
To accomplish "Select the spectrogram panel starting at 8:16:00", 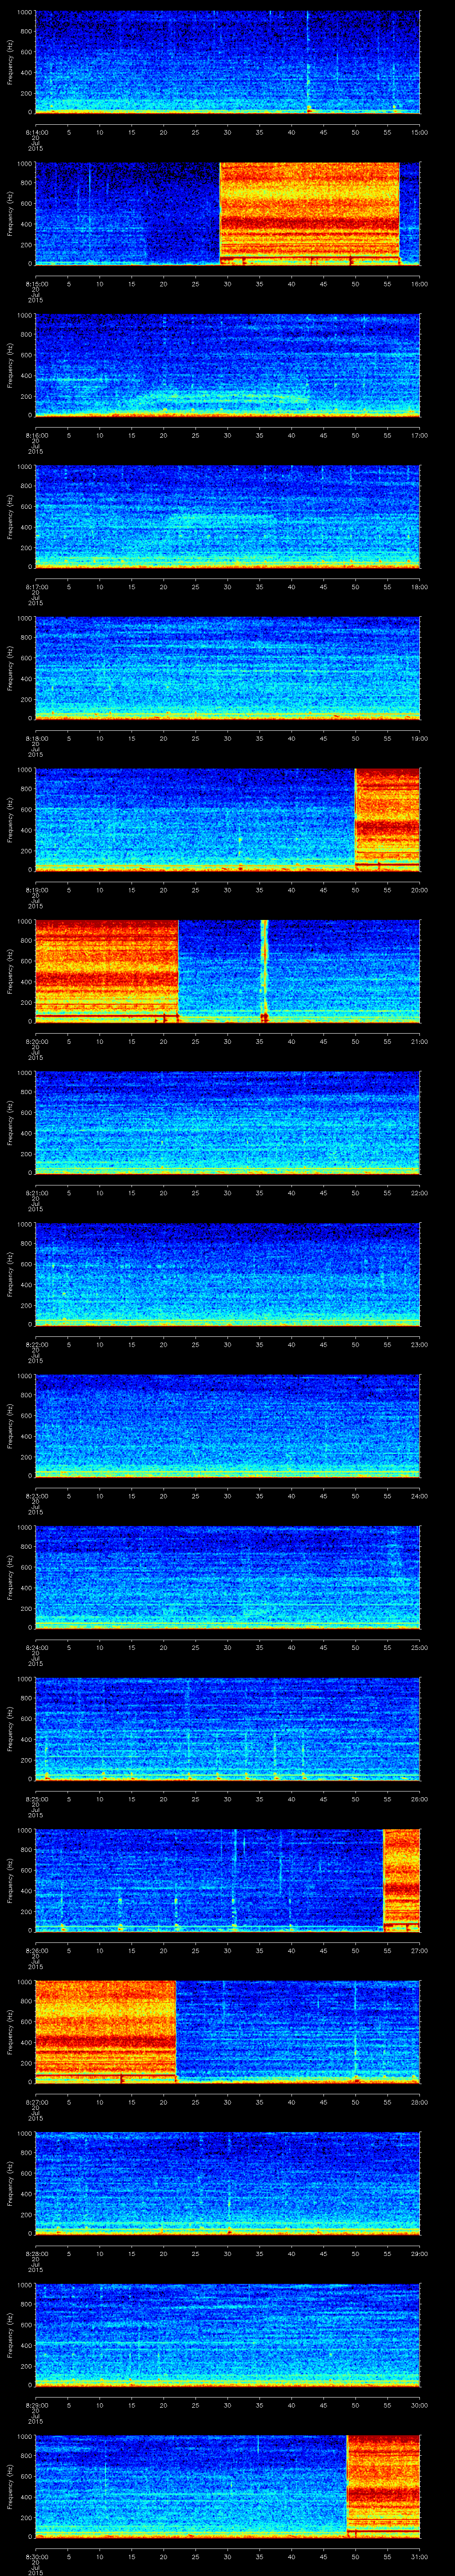I will (x=227, y=364).
